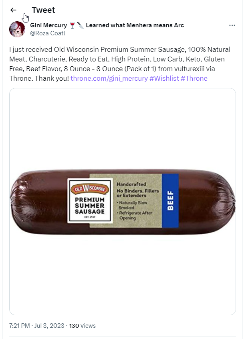Image resolution: width=244 pixels, height=339 pixels.
Task: Open the Gini Mercury display name
Action: pos(48,25)
